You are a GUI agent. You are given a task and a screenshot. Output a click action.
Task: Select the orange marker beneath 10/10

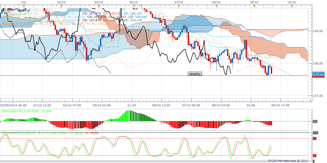292,6
